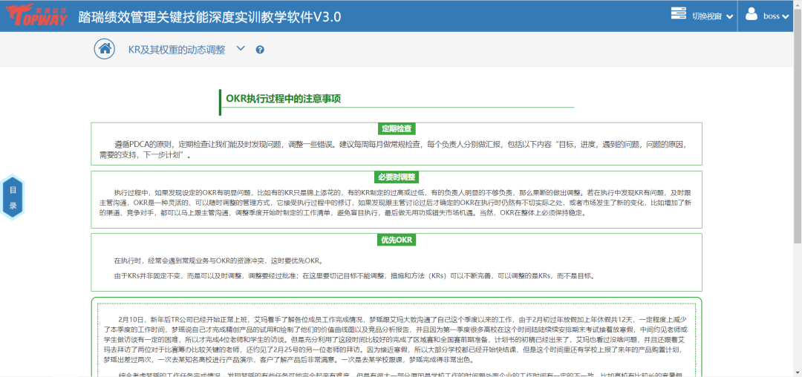This screenshot has width=802, height=377.
Task: Click the switch-window server icon
Action: click(678, 14)
